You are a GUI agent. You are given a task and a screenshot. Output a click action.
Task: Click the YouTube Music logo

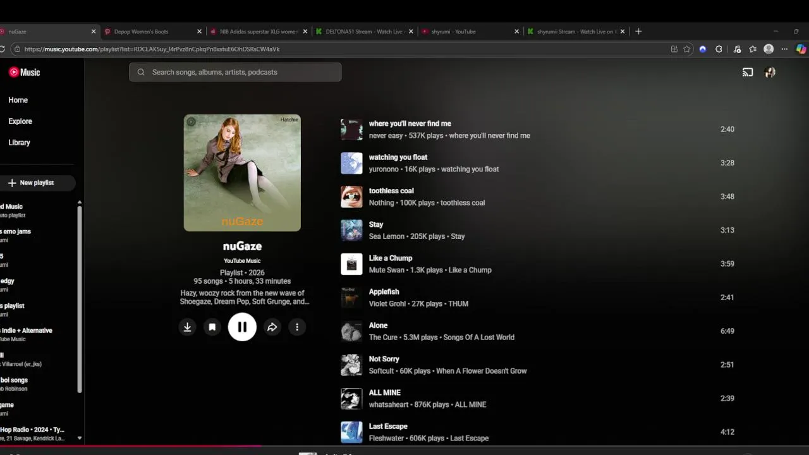pos(25,72)
